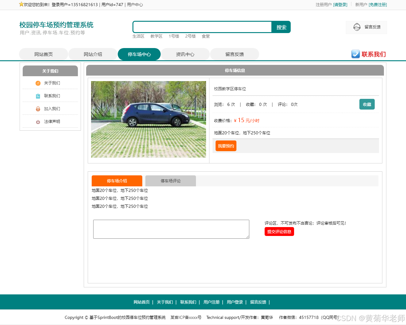Image resolution: width=406 pixels, height=325 pixels.
Task: Click inside the comment text box
Action: pos(171,229)
